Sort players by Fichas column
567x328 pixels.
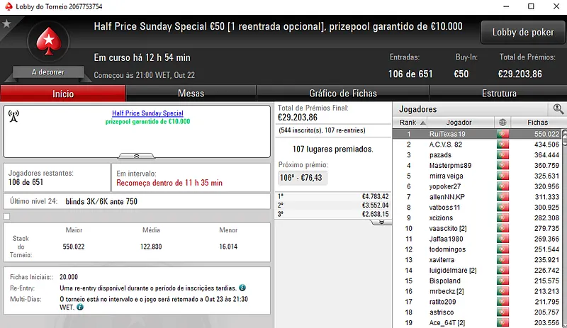tap(537, 123)
